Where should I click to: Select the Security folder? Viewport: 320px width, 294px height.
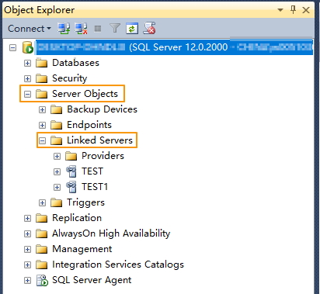point(69,78)
